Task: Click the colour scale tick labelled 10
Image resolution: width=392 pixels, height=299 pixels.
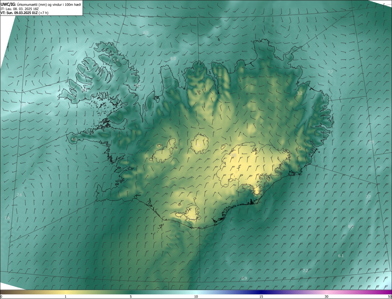Action: point(196,297)
